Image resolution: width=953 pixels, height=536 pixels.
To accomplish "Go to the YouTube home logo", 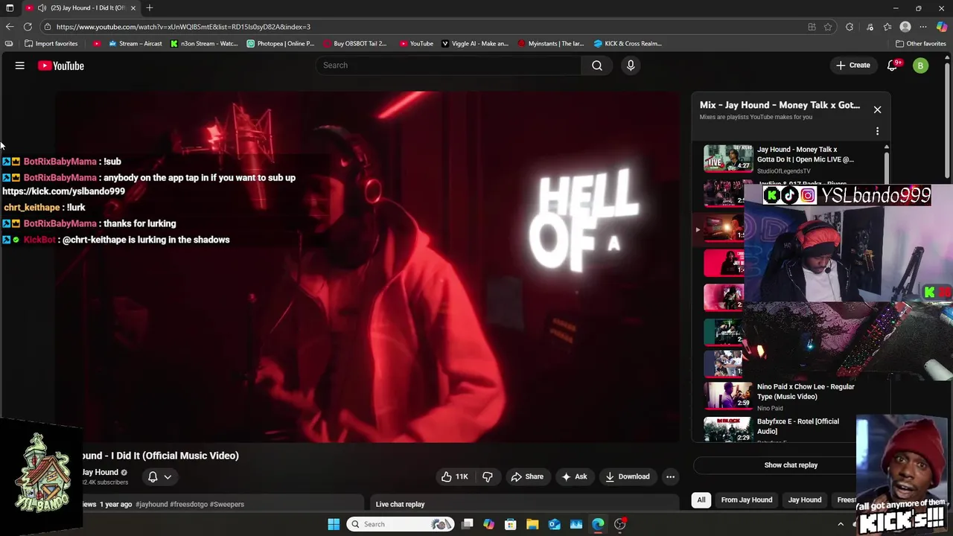I will (61, 66).
